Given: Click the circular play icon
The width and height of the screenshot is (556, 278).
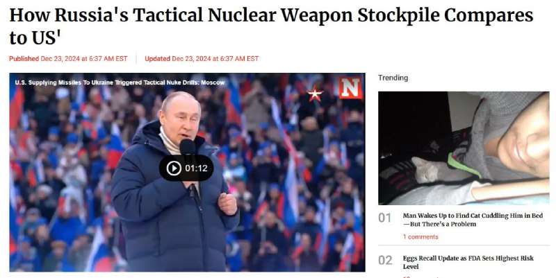Looking at the screenshot, I should click(x=174, y=168).
